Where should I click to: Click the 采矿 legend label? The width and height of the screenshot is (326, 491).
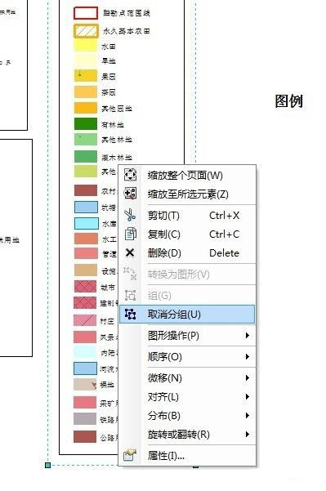(109, 404)
